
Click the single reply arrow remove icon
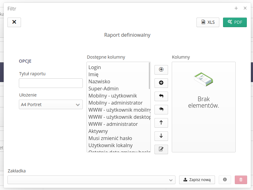(x=161, y=96)
